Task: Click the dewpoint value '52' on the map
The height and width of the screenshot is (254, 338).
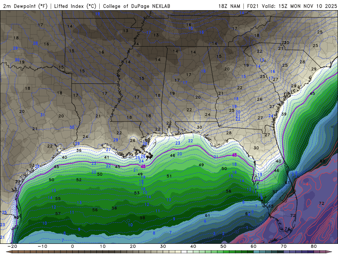Action: [79, 179]
